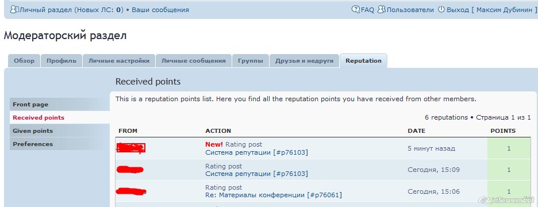Select Front page in the sidebar
538x207 pixels.
pyautogui.click(x=60, y=104)
